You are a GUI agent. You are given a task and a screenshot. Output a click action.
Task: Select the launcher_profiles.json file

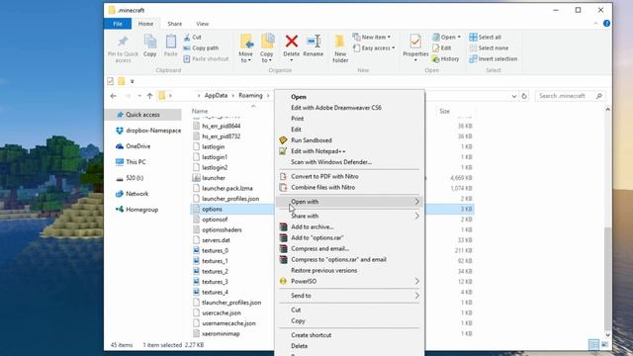point(230,199)
